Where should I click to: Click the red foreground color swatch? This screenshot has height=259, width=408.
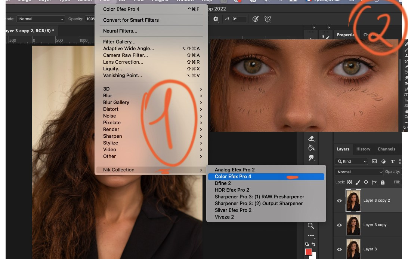pos(309,252)
